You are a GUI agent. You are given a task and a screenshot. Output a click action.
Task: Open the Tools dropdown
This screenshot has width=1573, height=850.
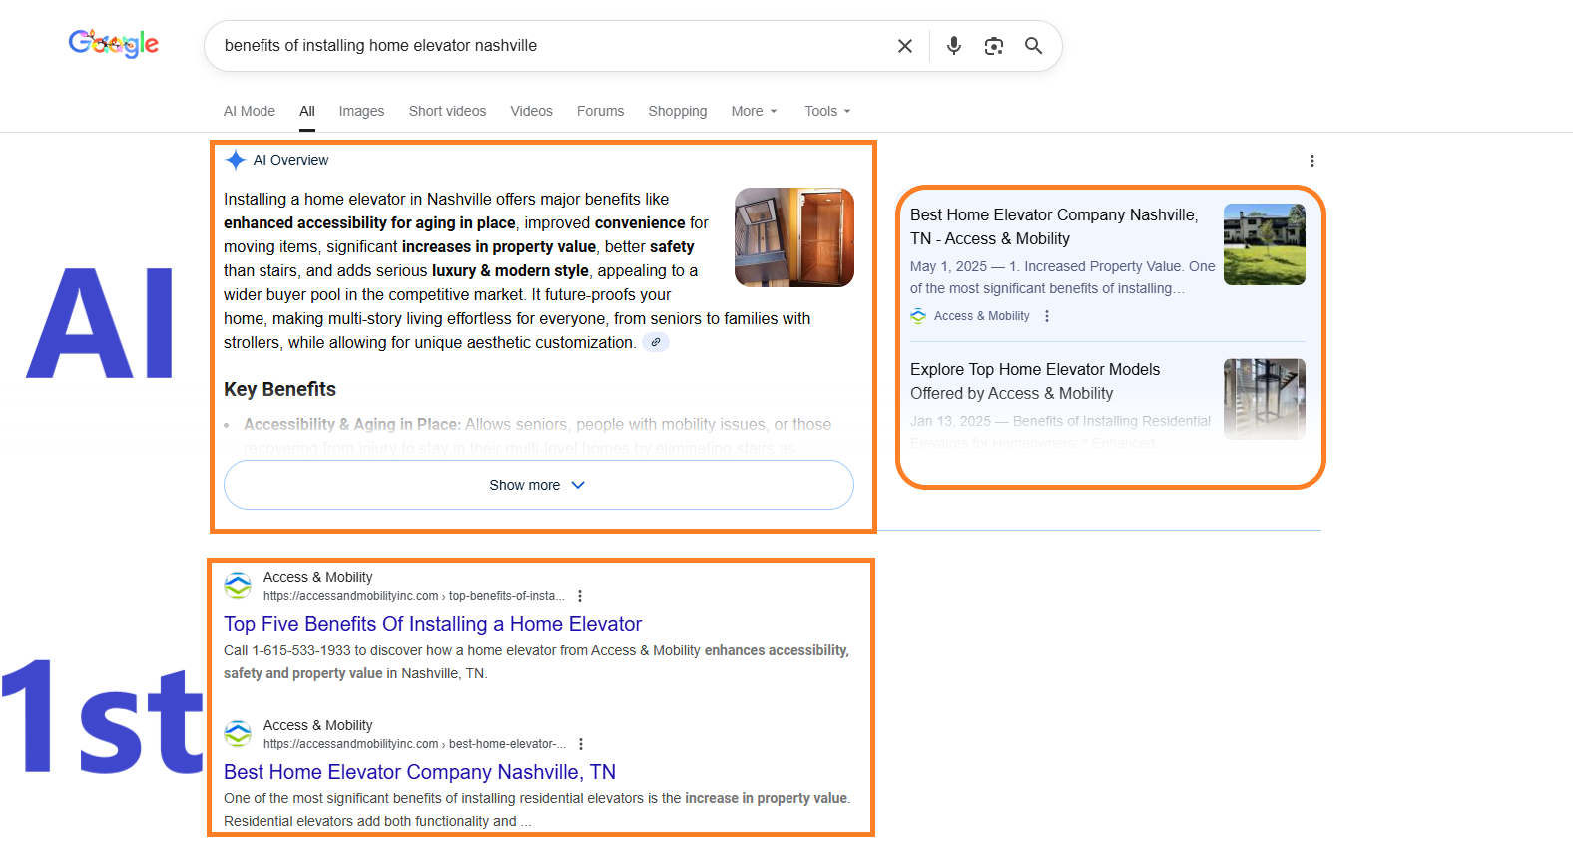pyautogui.click(x=827, y=111)
